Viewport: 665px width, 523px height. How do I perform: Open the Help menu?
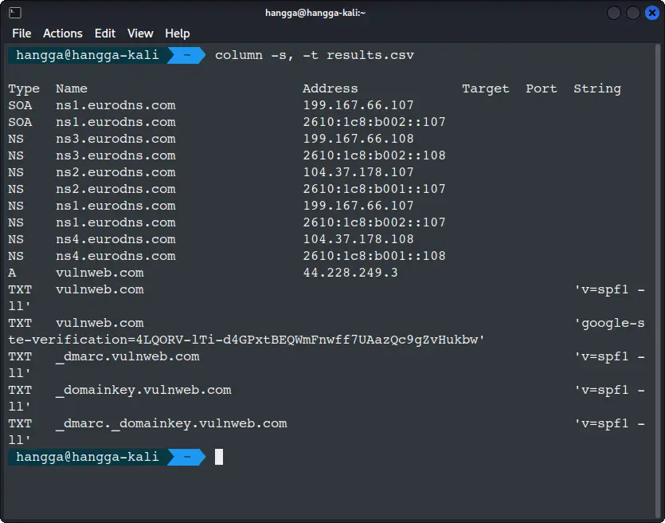pyautogui.click(x=178, y=33)
